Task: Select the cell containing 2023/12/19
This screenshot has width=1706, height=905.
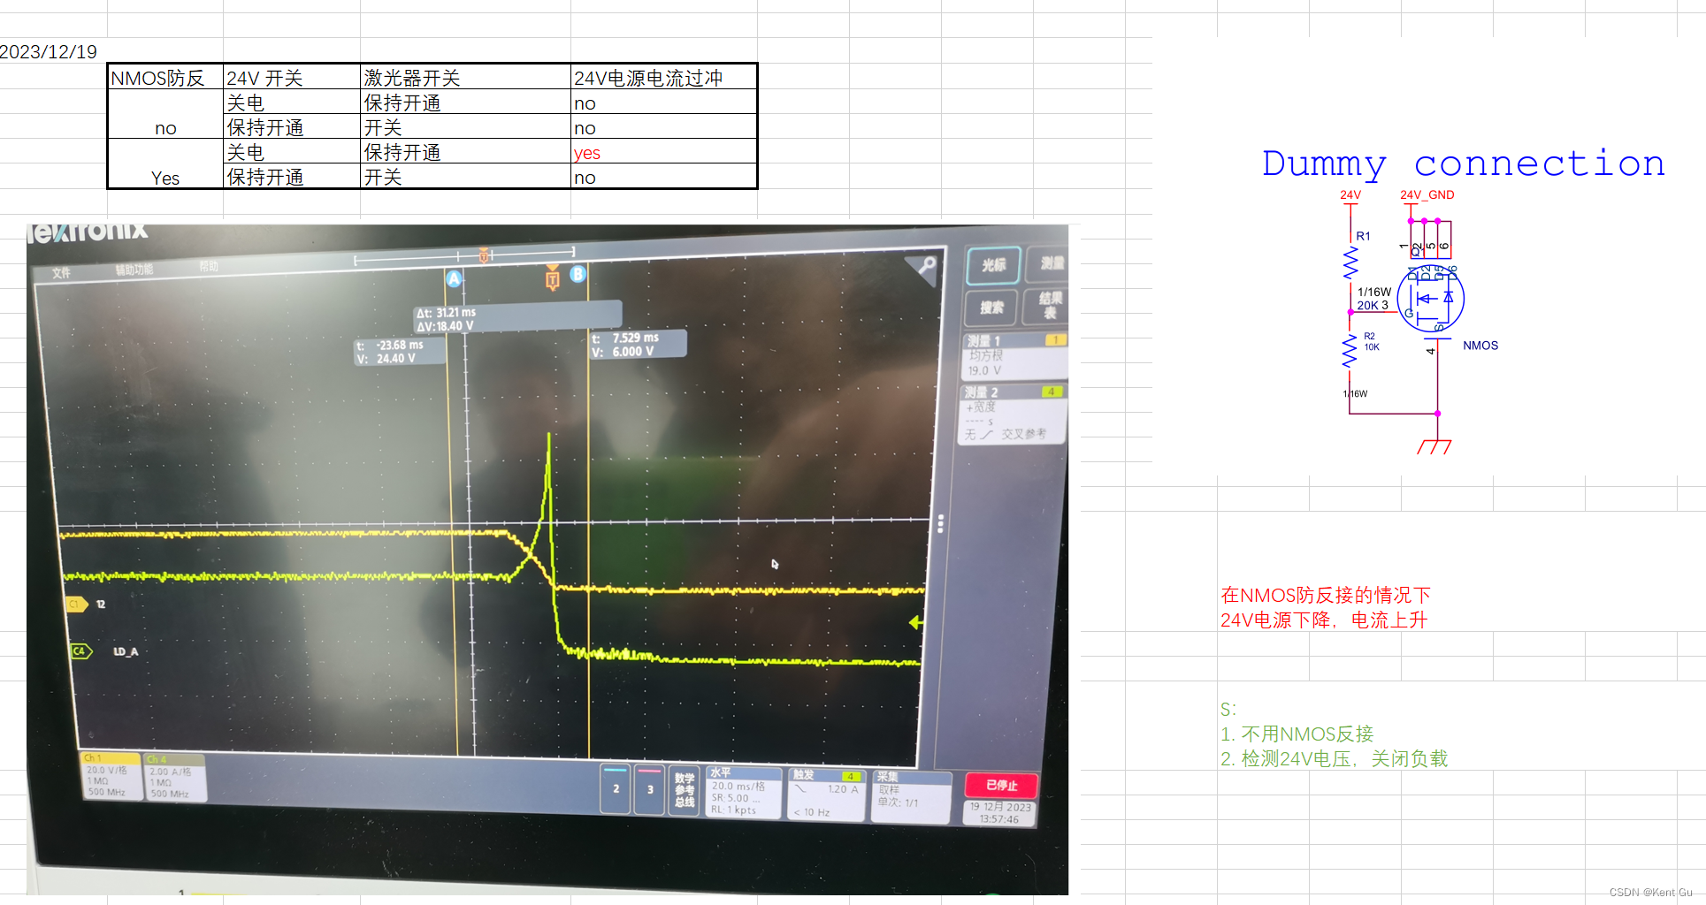Action: [x=49, y=51]
